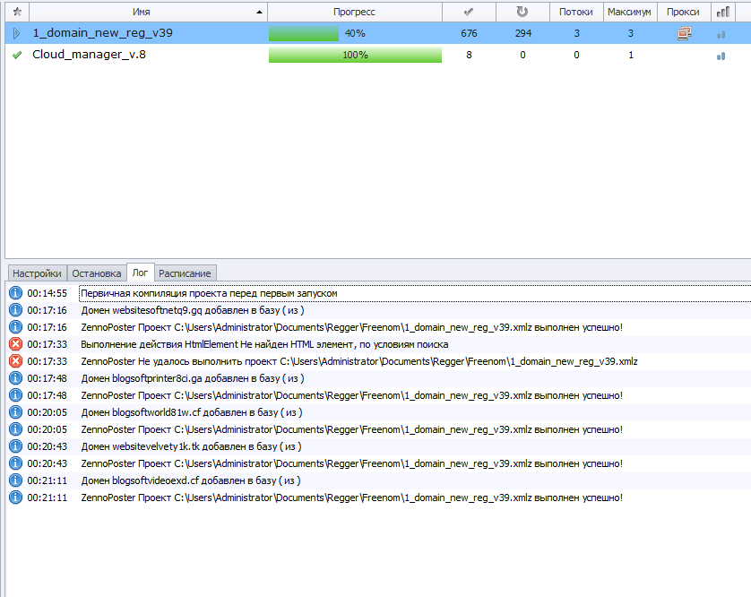
Task: Select the HtmlElement not found error message
Action: (264, 344)
